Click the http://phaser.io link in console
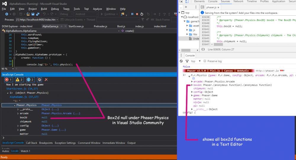 coord(267,71)
